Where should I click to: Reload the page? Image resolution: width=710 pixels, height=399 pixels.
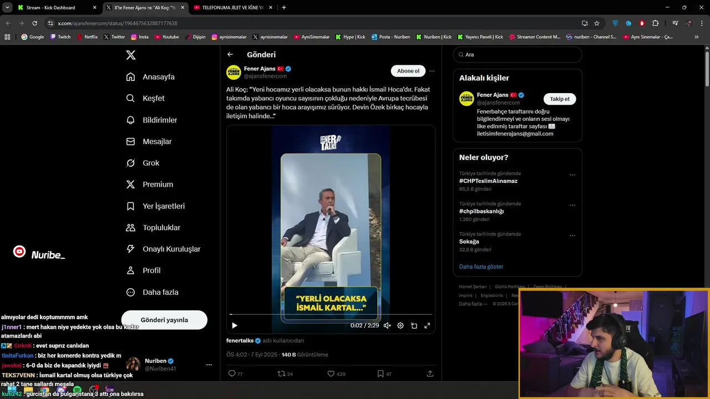34,23
